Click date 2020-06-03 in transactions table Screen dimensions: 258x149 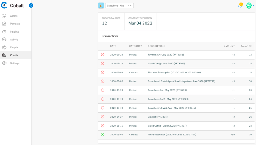click(x=117, y=72)
